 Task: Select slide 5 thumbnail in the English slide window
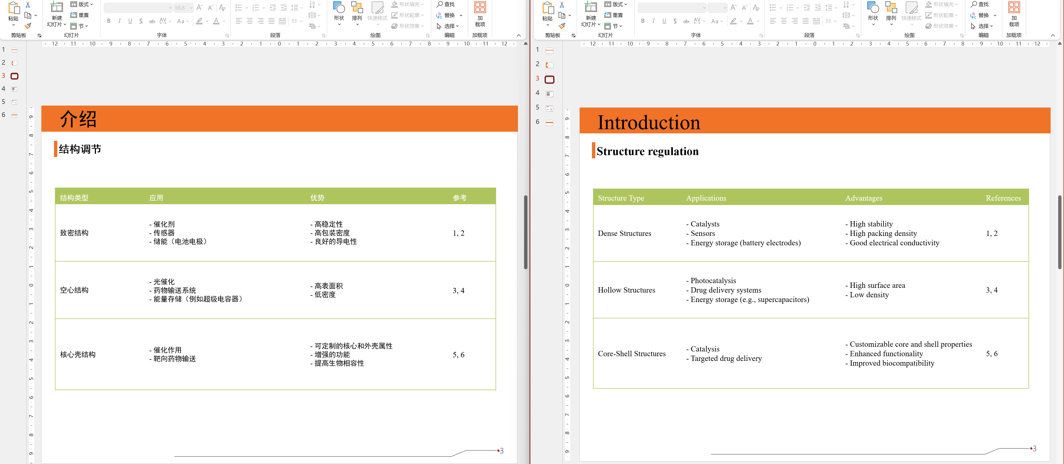point(549,108)
